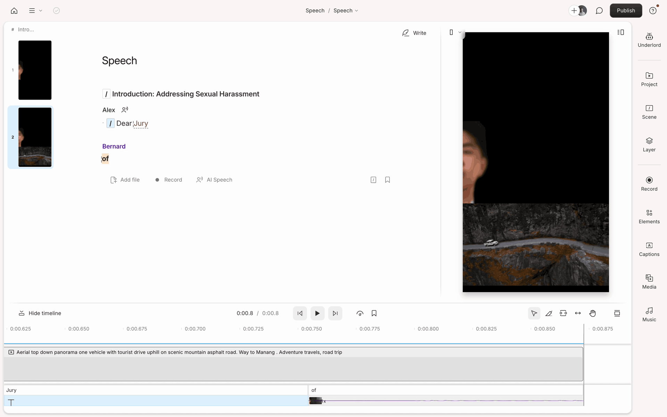
Task: Select the Aerial top down panorama clip
Action: 294,364
